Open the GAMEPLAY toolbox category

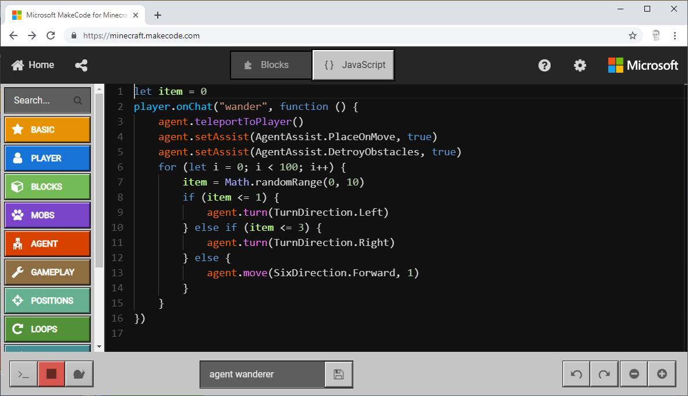pos(47,272)
